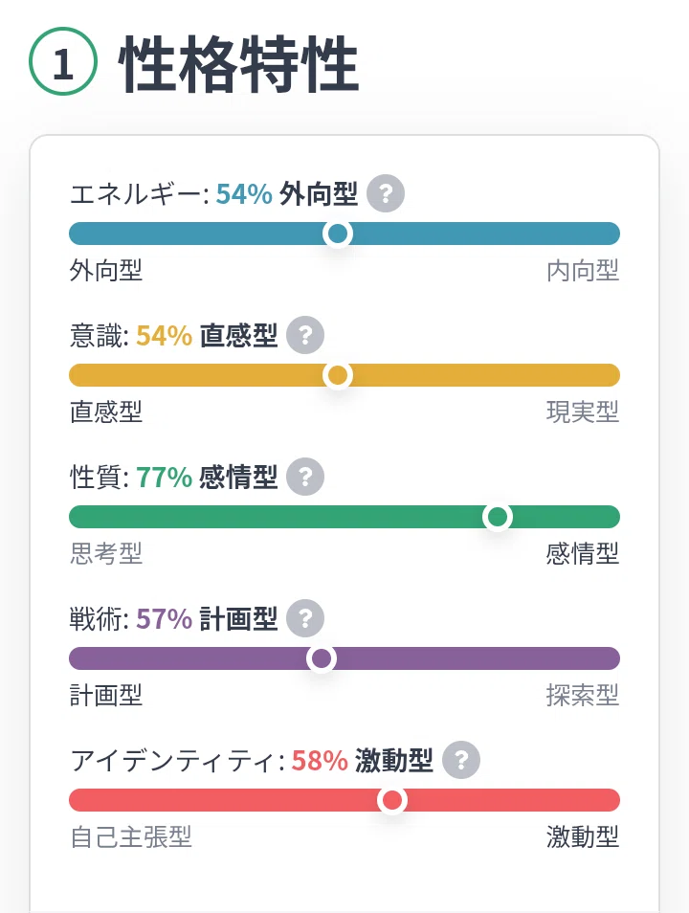Open the help icon next to 直感型 heading
This screenshot has height=913, width=689.
coord(305,335)
